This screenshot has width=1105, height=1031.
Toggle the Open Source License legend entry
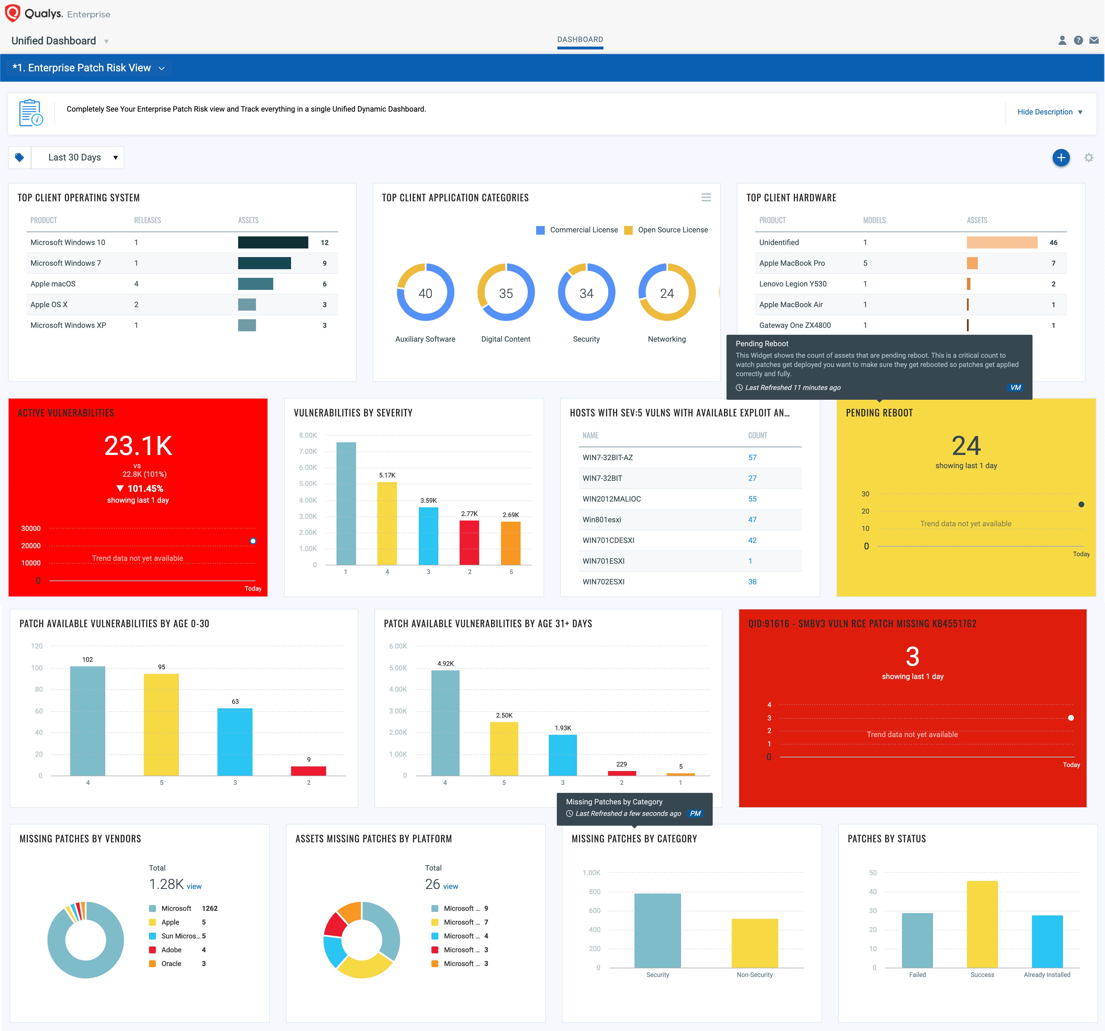point(666,229)
